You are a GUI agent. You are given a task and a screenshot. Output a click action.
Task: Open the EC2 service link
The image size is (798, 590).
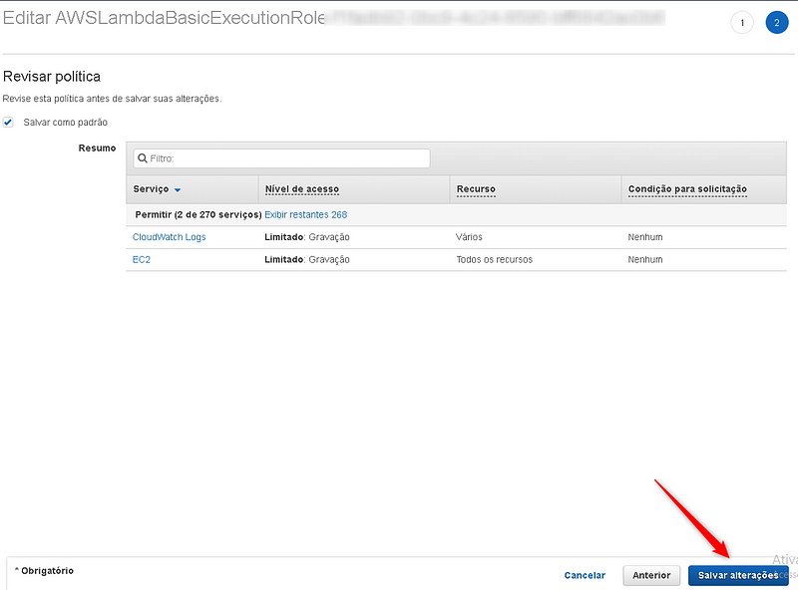[x=142, y=259]
